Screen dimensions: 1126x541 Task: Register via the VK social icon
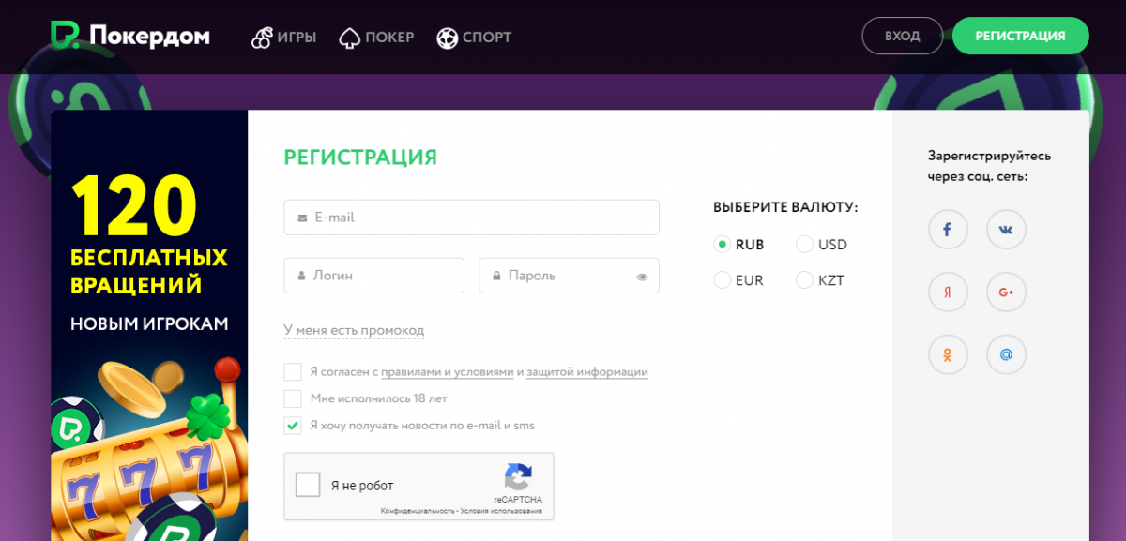click(x=1006, y=229)
